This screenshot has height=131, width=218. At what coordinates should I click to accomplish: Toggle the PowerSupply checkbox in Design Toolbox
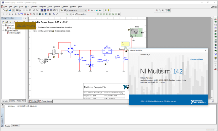click(x=5, y=30)
